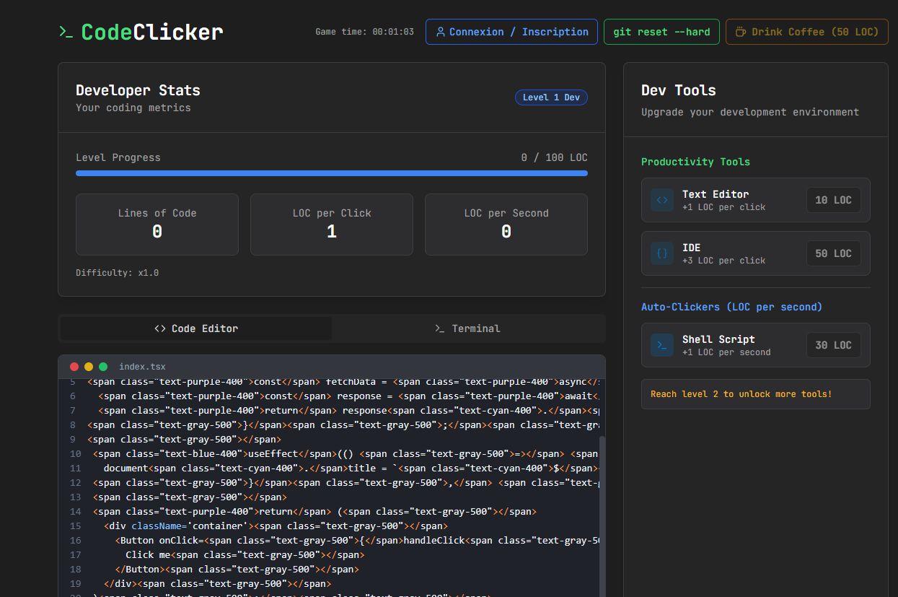The width and height of the screenshot is (898, 597).
Task: Click the CodeClicker terminal prompt logo icon
Action: 66,32
